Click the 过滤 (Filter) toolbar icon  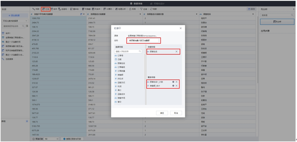(144, 9)
